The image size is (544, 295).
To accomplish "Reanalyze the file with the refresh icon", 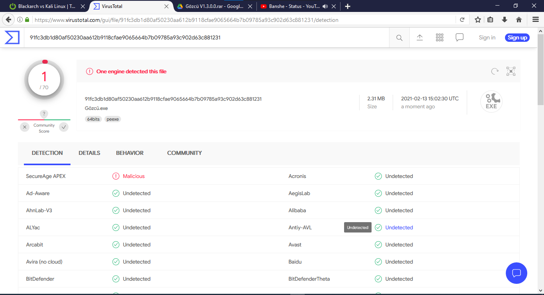I will pyautogui.click(x=495, y=71).
